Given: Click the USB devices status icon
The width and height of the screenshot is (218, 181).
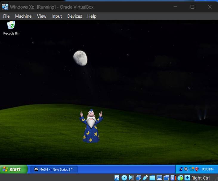Looking at the screenshot, I should [145, 178].
